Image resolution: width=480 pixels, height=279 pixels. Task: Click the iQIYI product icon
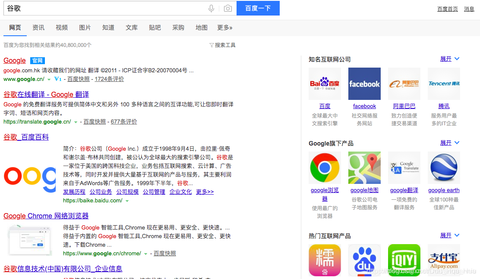point(404,260)
